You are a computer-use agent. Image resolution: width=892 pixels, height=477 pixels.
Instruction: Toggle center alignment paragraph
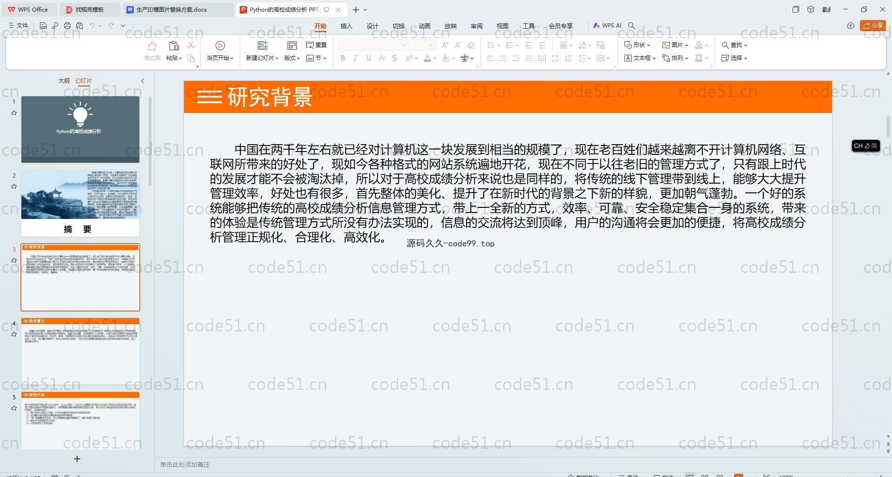[503, 58]
